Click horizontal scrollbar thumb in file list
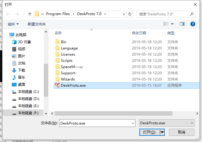Viewport: 202px width, 142px height. point(114,114)
